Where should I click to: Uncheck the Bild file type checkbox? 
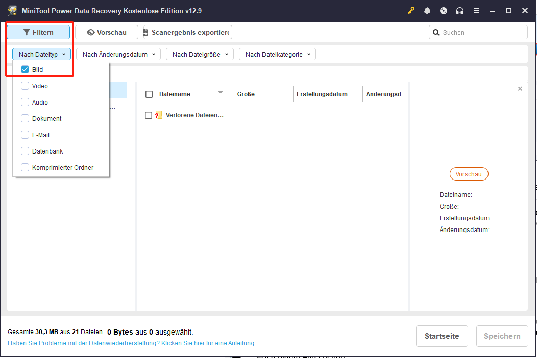click(x=25, y=69)
